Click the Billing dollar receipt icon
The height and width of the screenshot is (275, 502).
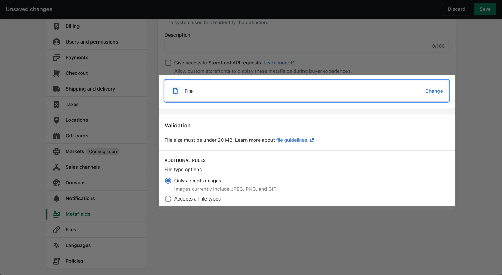[x=57, y=26]
